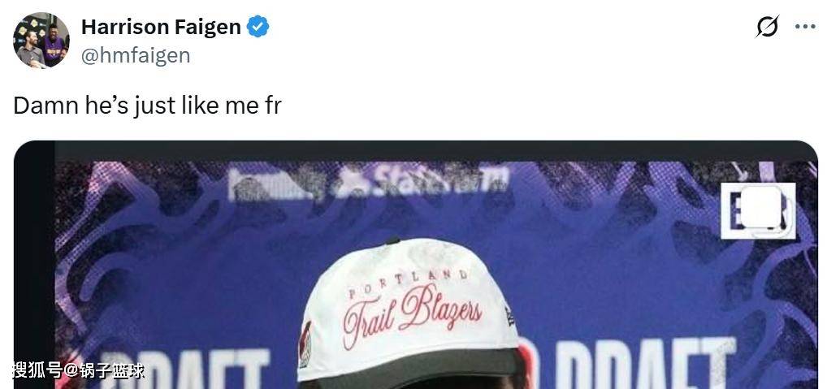Click the blue verified checkmark badge
827x389 pixels.
click(258, 26)
